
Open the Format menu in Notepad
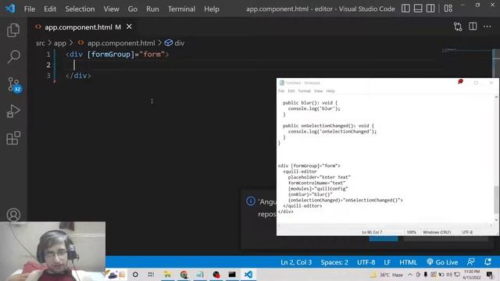pos(304,91)
